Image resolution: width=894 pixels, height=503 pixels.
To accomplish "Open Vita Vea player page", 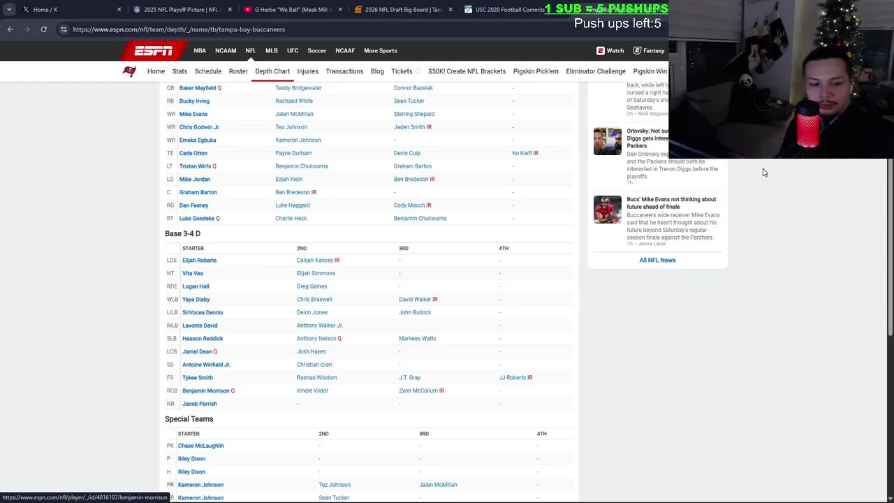I will point(193,273).
